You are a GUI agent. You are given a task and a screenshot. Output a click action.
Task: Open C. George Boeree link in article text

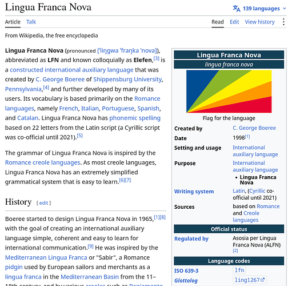[x=60, y=80]
